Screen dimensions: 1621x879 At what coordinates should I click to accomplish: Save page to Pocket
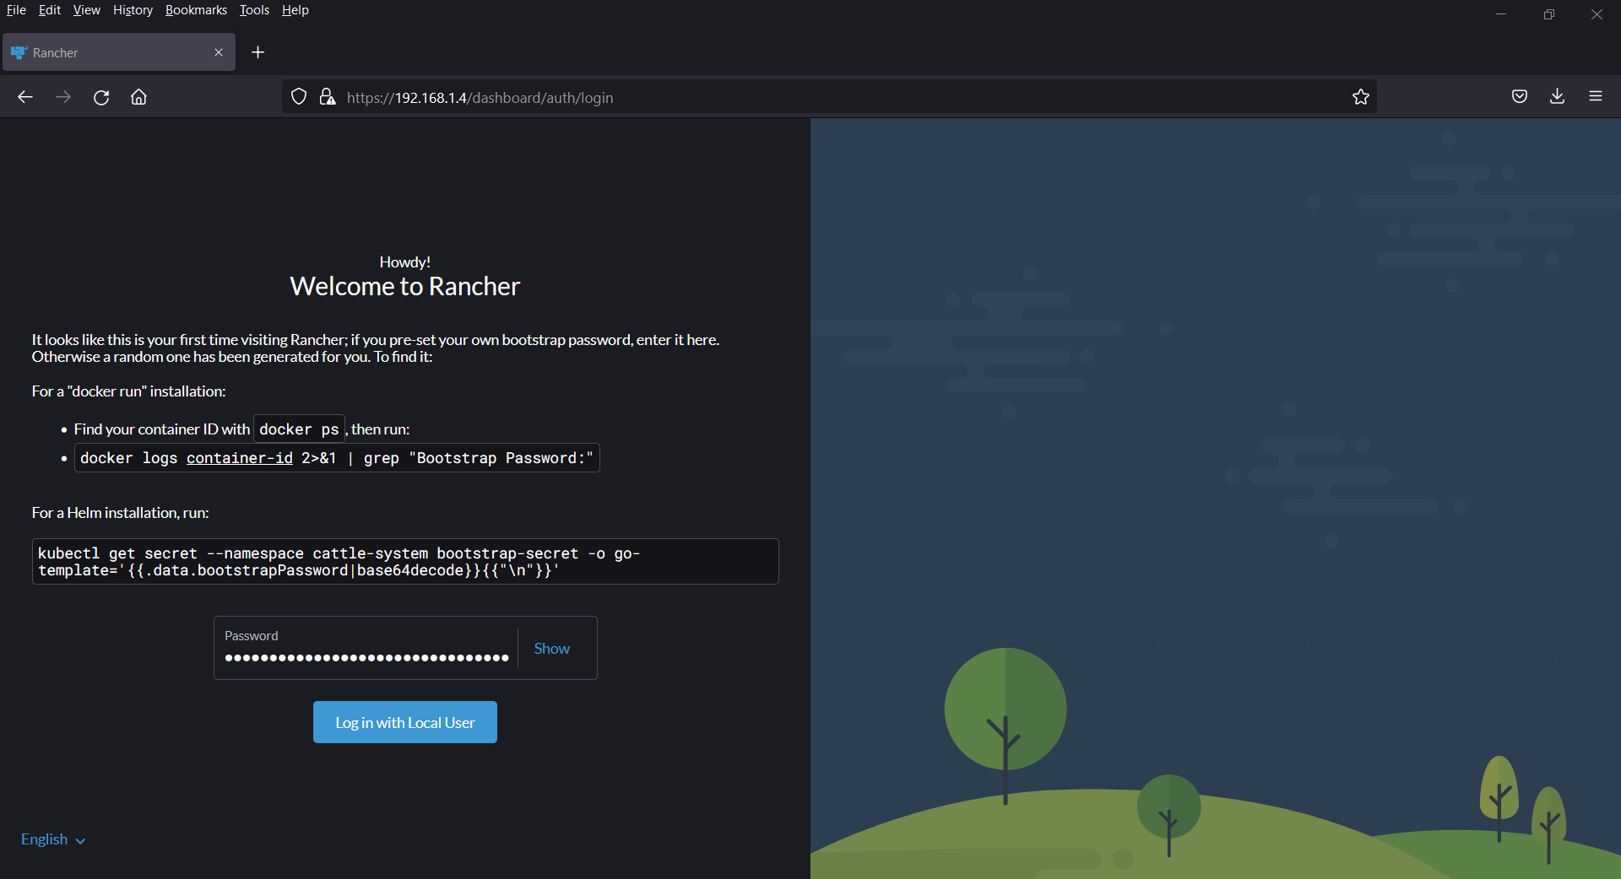click(1520, 97)
